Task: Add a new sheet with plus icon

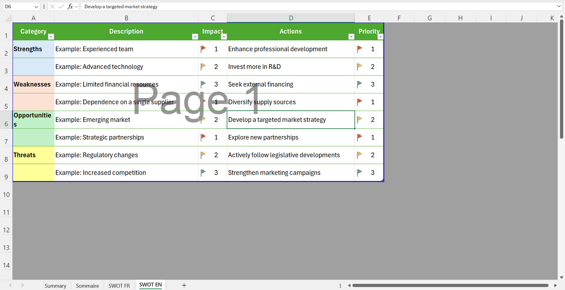Action: coord(184,285)
